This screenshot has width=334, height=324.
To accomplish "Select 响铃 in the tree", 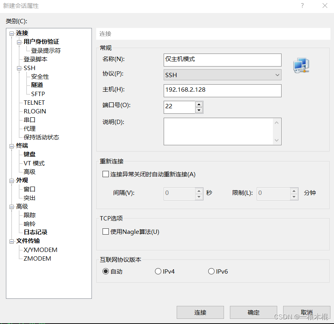I will click(x=30, y=224).
